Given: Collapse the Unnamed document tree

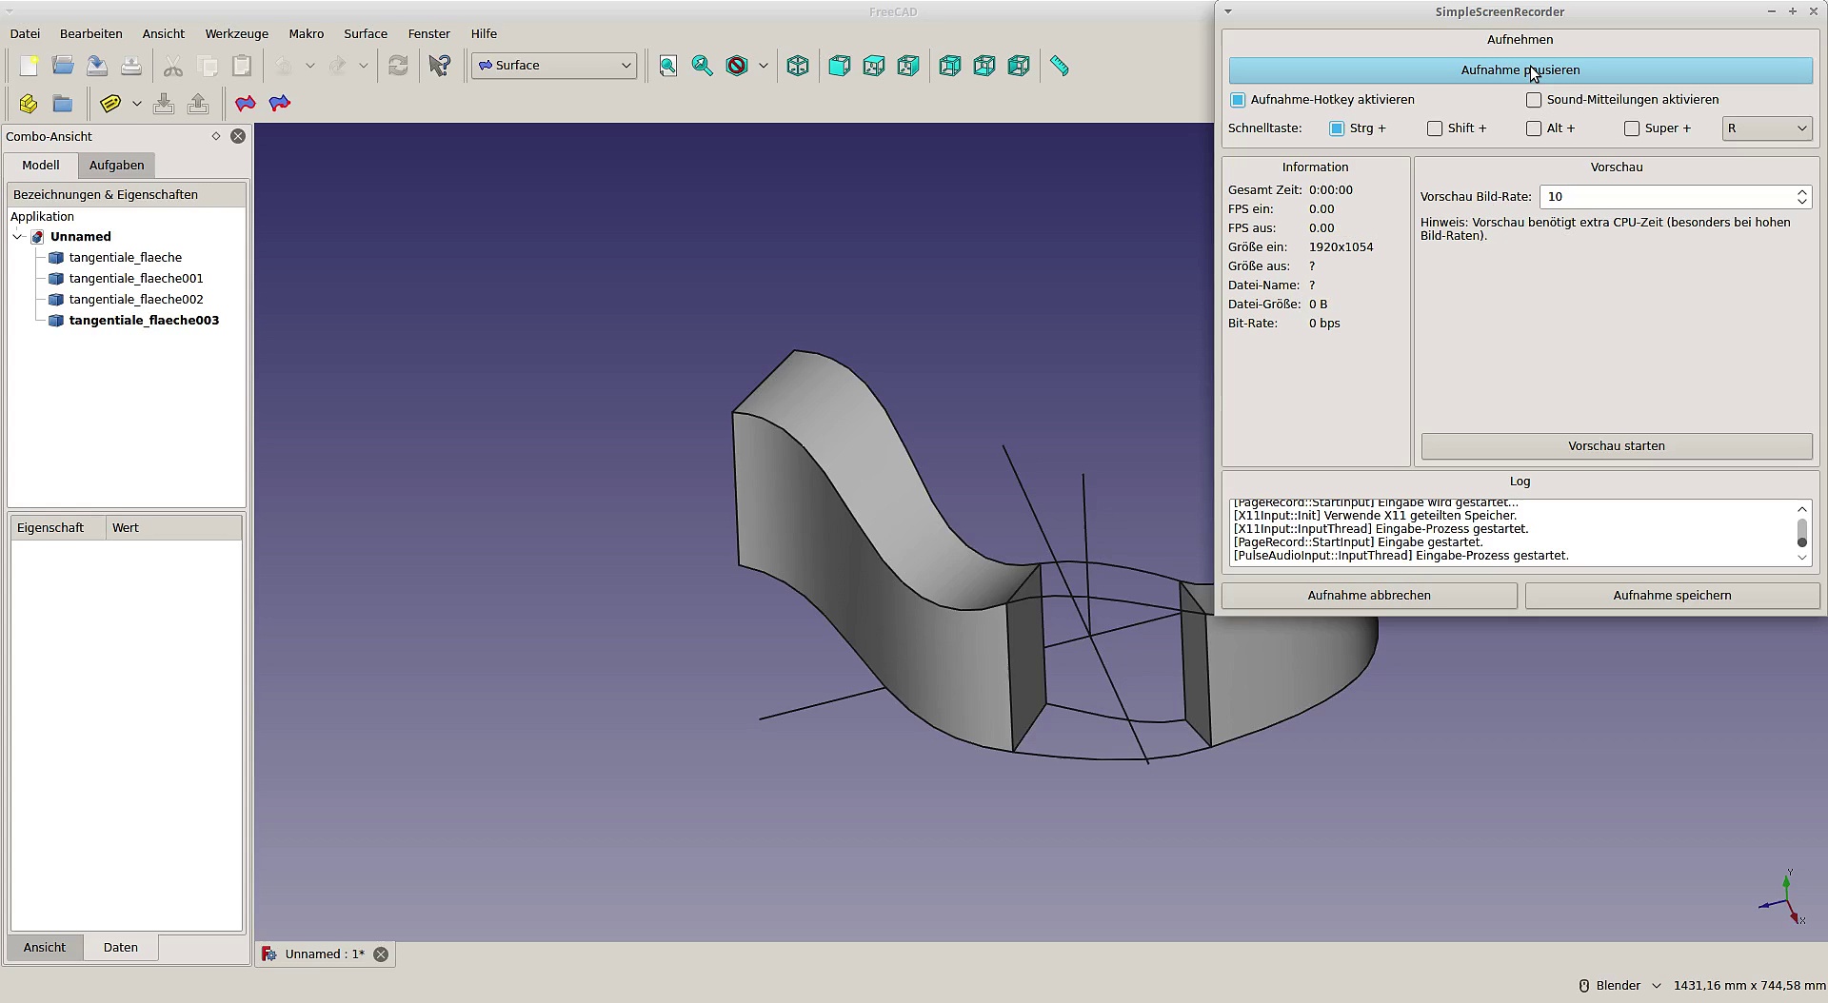Looking at the screenshot, I should (x=18, y=237).
